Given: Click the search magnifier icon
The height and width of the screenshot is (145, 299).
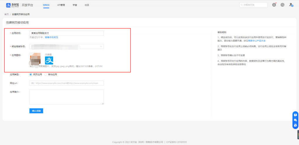Looking at the screenshot, I should point(242,5).
